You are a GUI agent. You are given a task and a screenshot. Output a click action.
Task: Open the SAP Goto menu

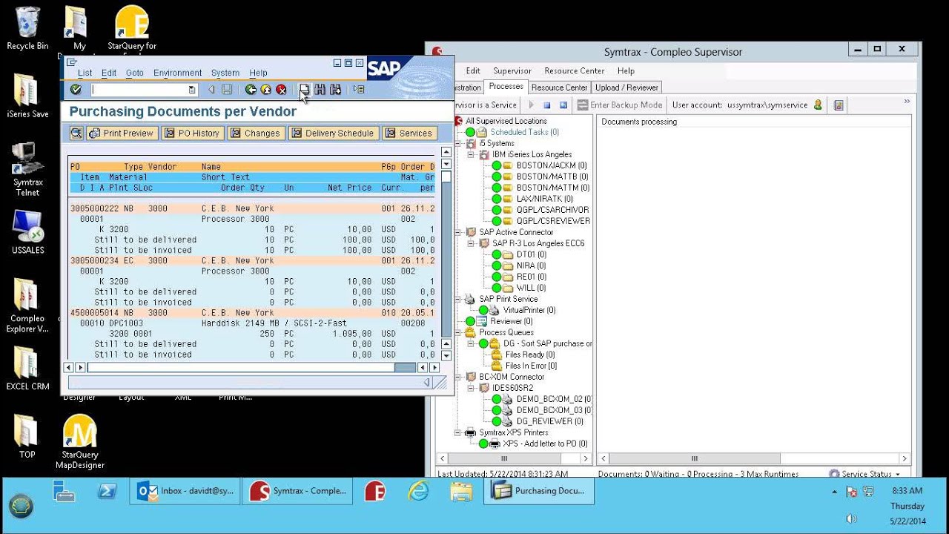(x=135, y=73)
